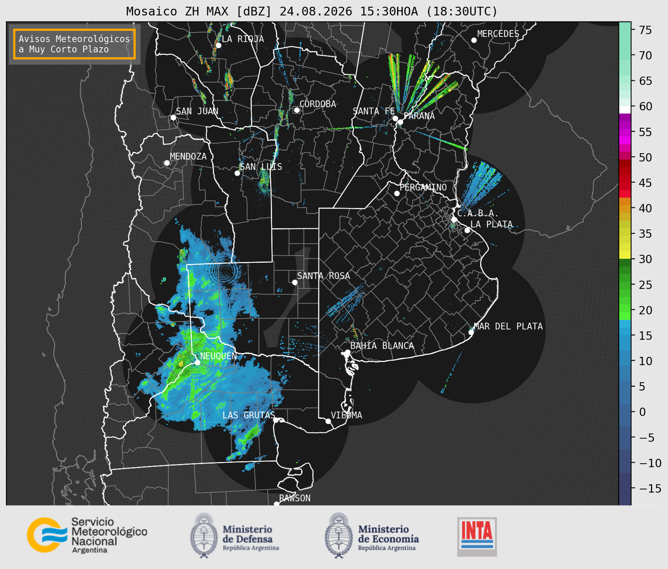Click the Servicio Meteorológico Nacional logo
The height and width of the screenshot is (569, 668).
point(87,535)
